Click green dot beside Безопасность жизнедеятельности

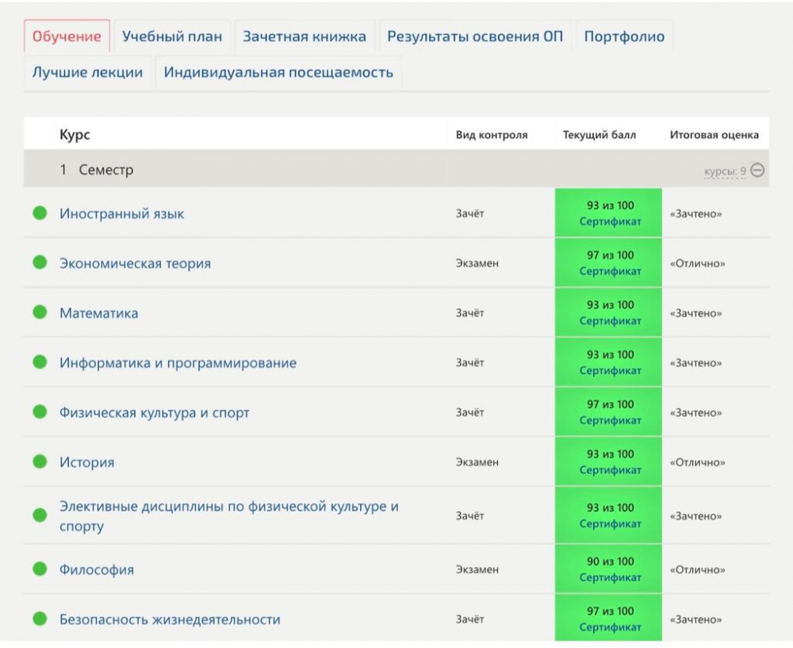[x=40, y=619]
